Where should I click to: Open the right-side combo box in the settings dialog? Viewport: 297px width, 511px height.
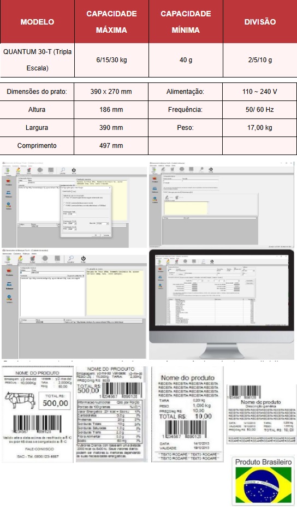(x=103, y=224)
